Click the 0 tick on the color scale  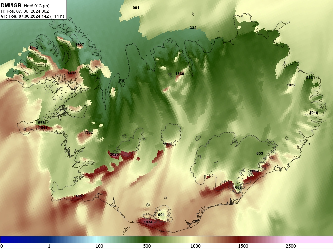tap(2, 246)
